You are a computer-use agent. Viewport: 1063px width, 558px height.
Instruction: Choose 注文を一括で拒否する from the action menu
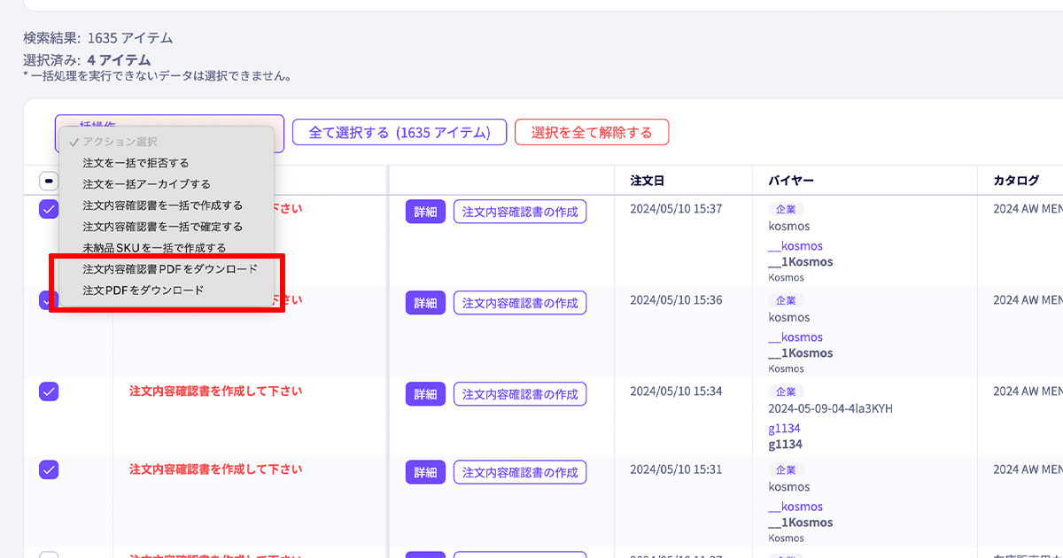[x=136, y=163]
